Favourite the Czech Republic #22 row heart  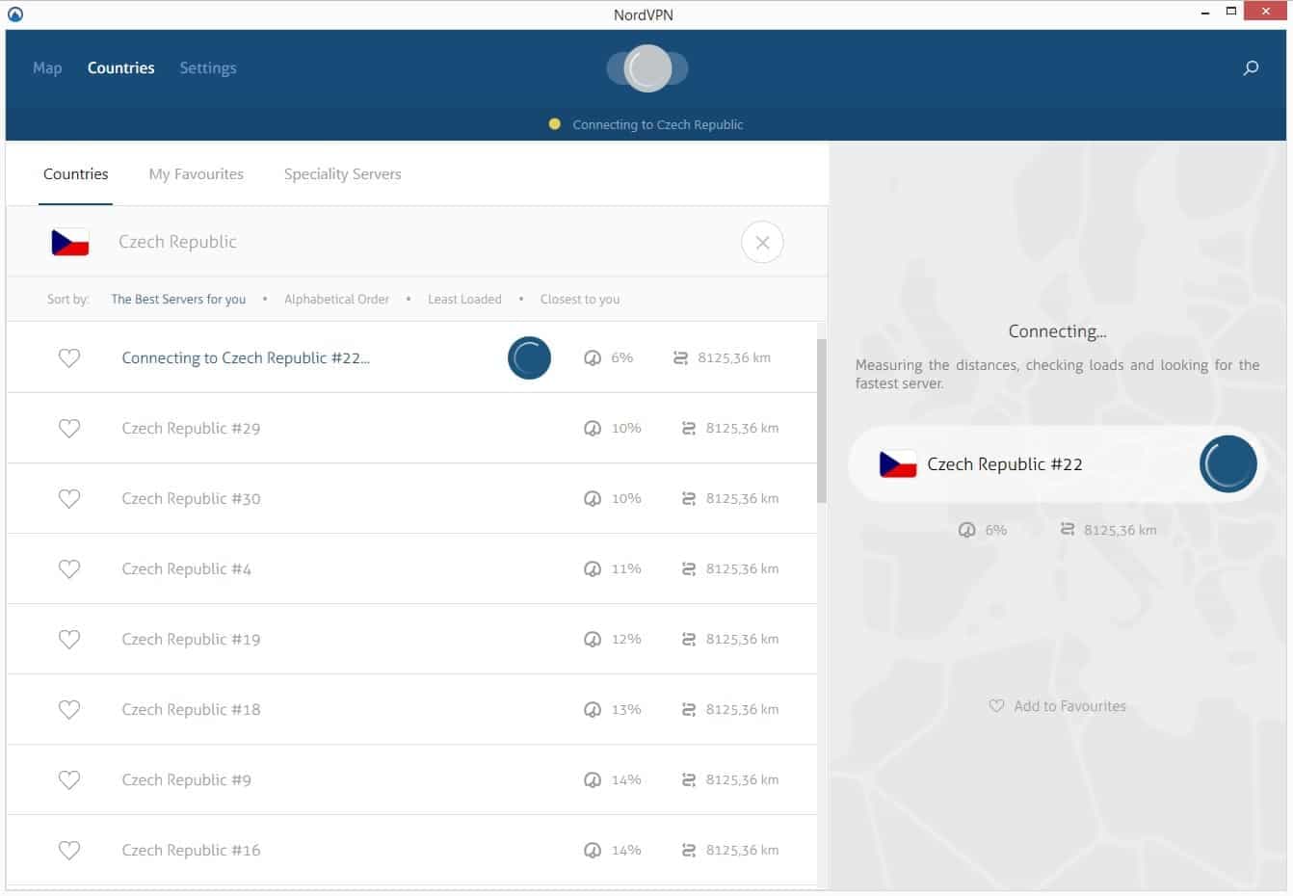pos(69,358)
